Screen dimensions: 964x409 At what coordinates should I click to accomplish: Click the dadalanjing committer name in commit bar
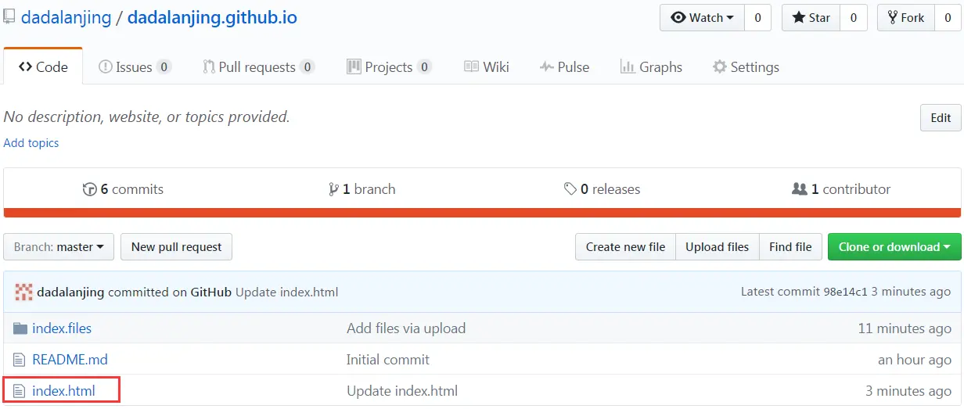[71, 292]
